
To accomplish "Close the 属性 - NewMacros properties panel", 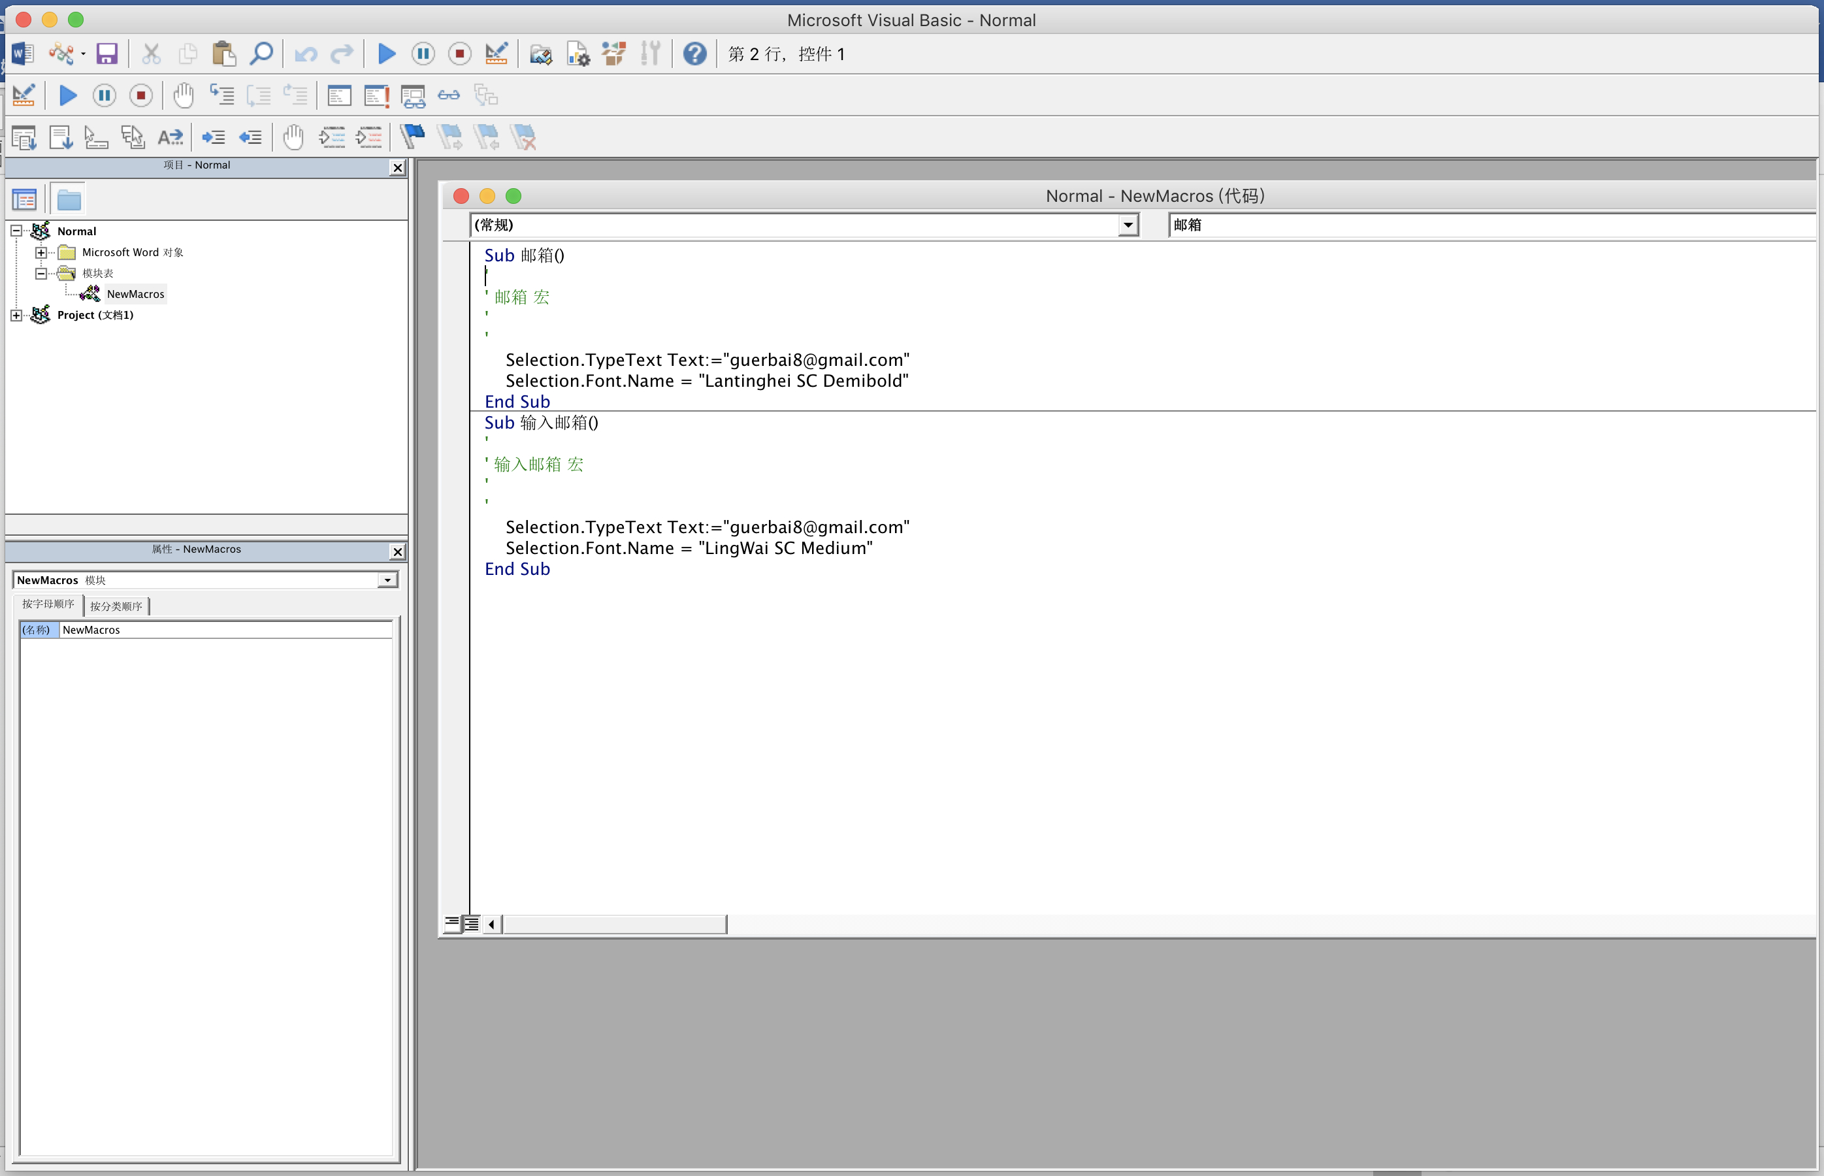I will tap(397, 551).
